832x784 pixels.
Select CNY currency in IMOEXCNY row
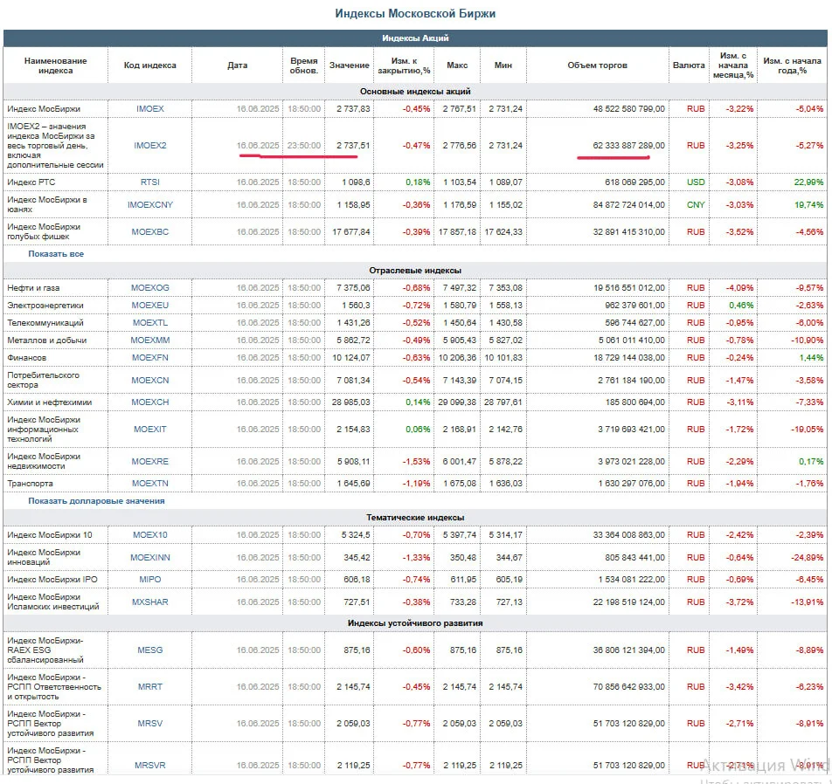[697, 204]
